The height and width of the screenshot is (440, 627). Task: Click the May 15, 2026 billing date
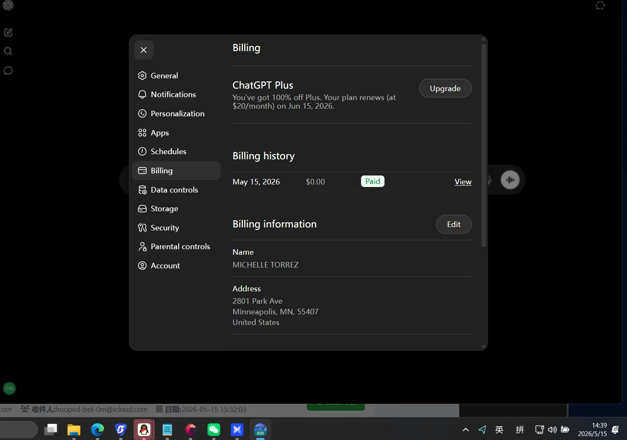click(256, 182)
